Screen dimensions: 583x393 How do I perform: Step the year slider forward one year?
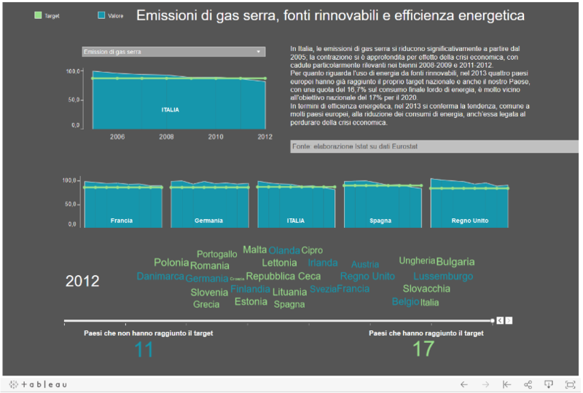pos(509,320)
